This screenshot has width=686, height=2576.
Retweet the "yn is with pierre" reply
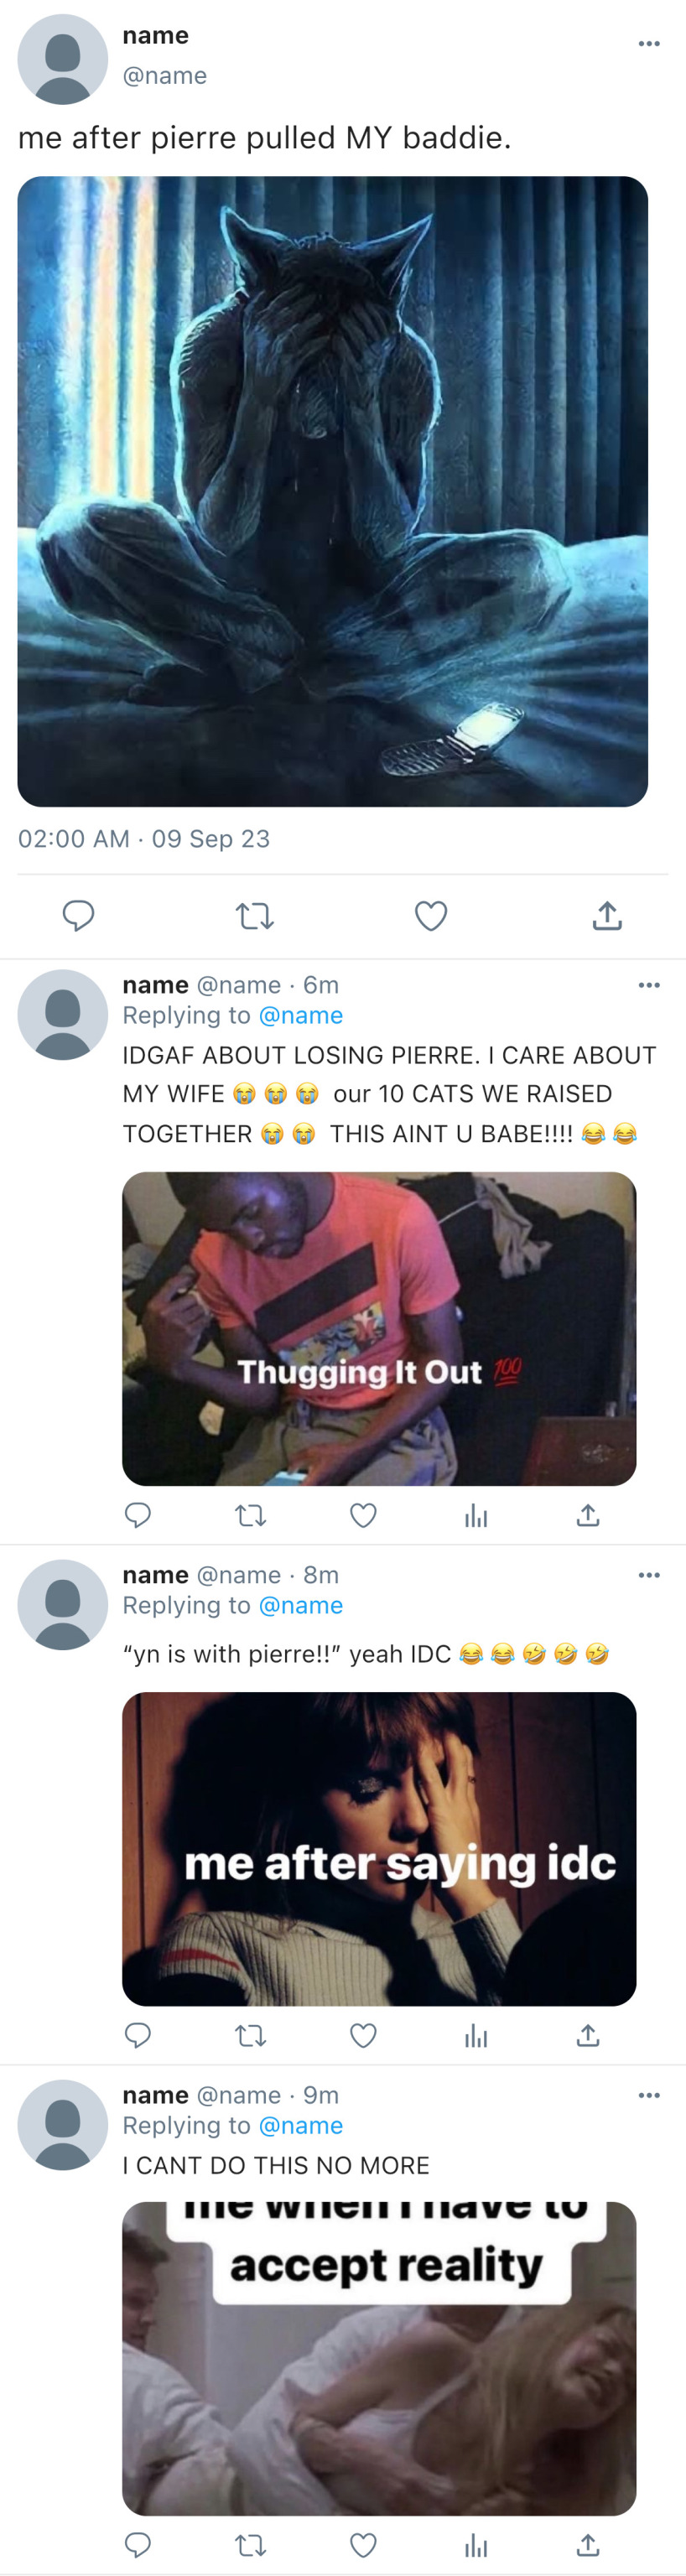coord(250,2036)
